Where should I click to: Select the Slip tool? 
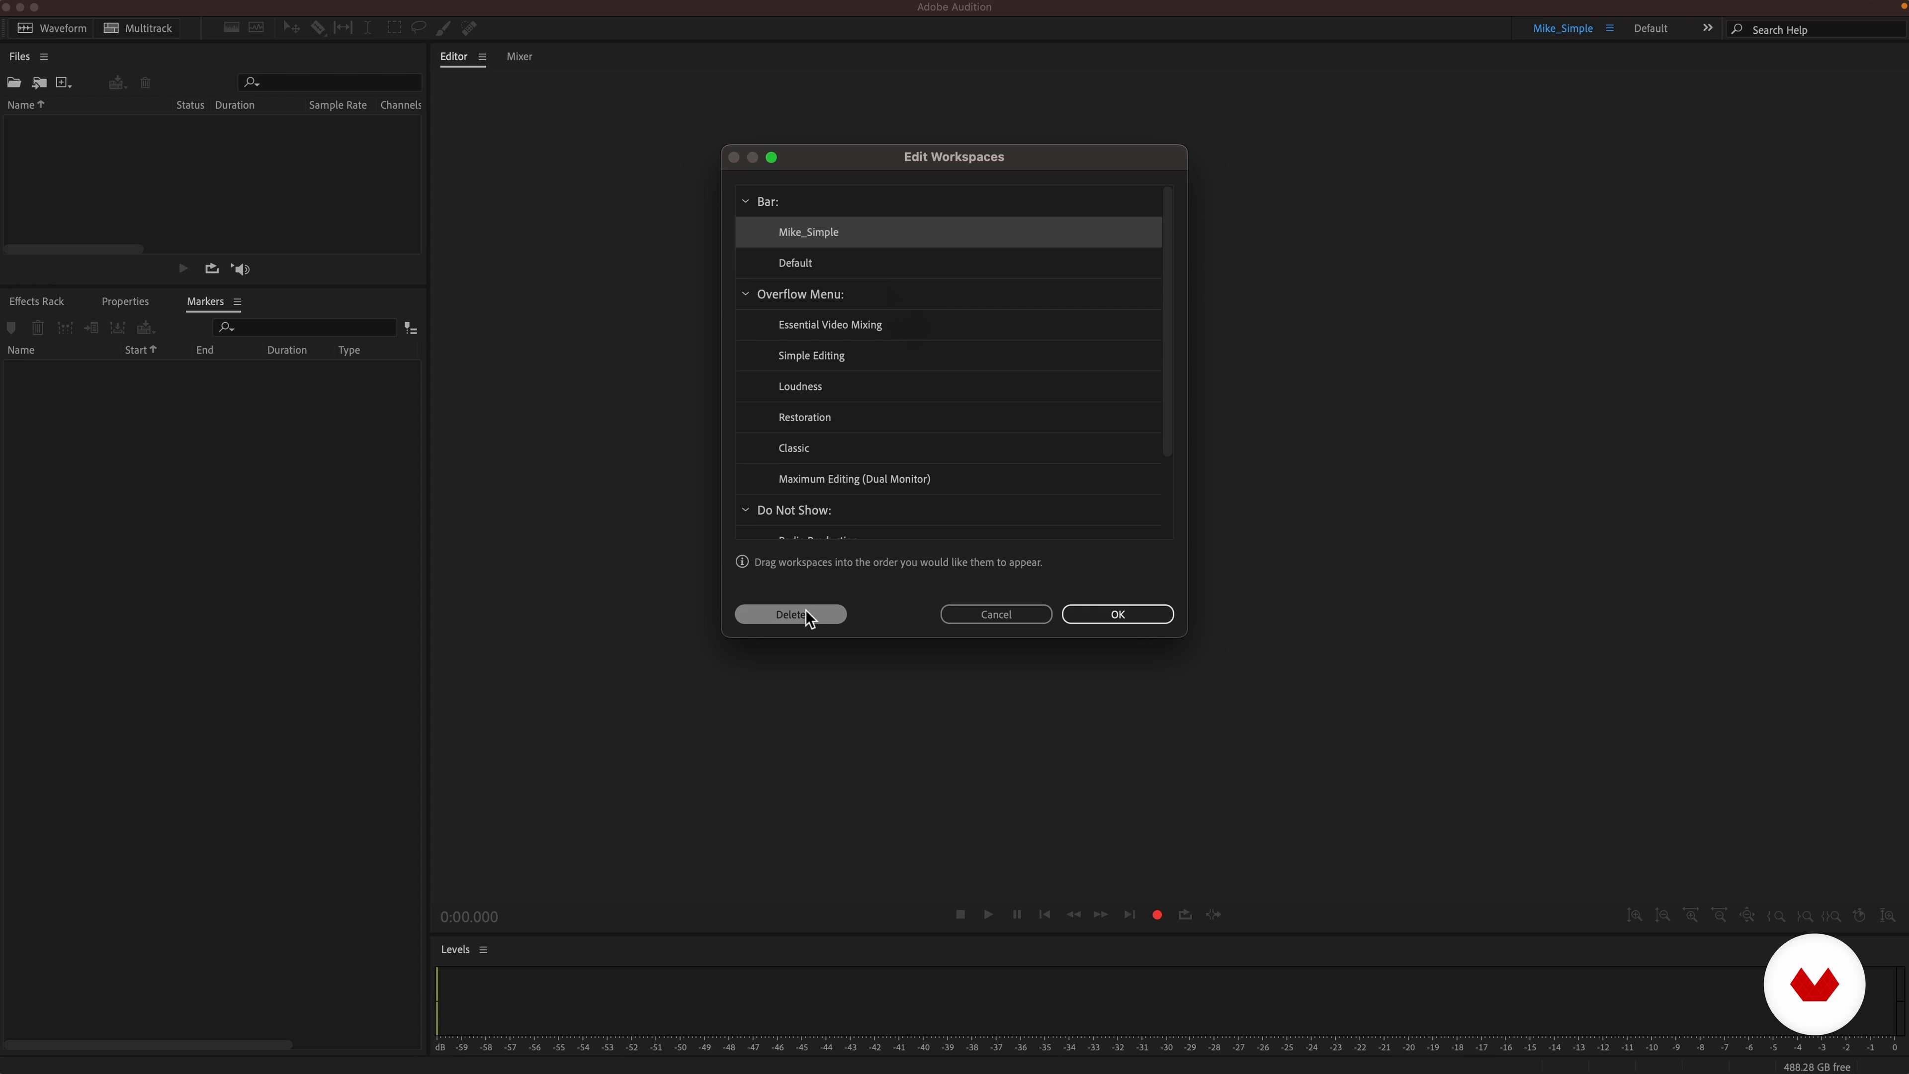pyautogui.click(x=343, y=27)
